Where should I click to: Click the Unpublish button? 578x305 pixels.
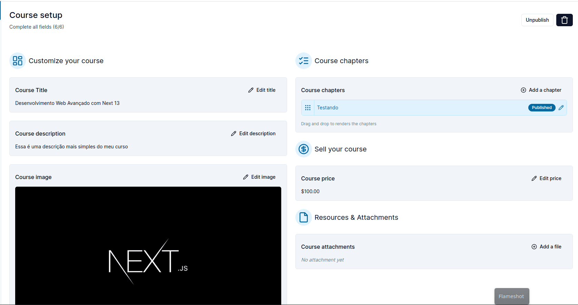point(537,20)
